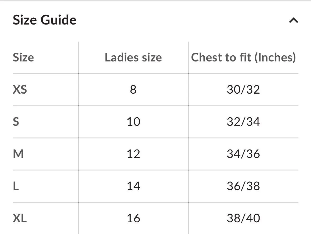
Task: Click ladies size 8 cell
Action: 133,90
